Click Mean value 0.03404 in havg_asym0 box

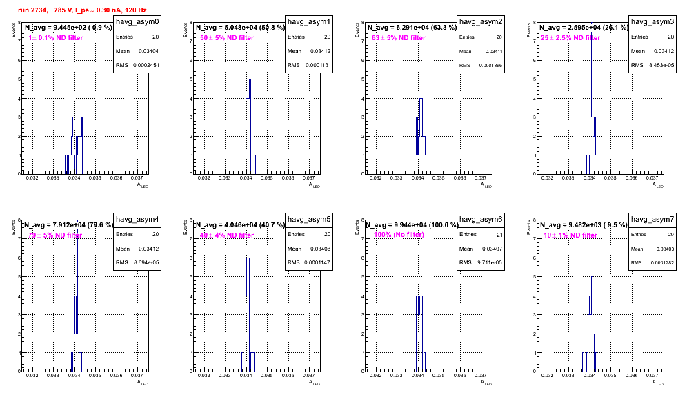click(x=148, y=51)
